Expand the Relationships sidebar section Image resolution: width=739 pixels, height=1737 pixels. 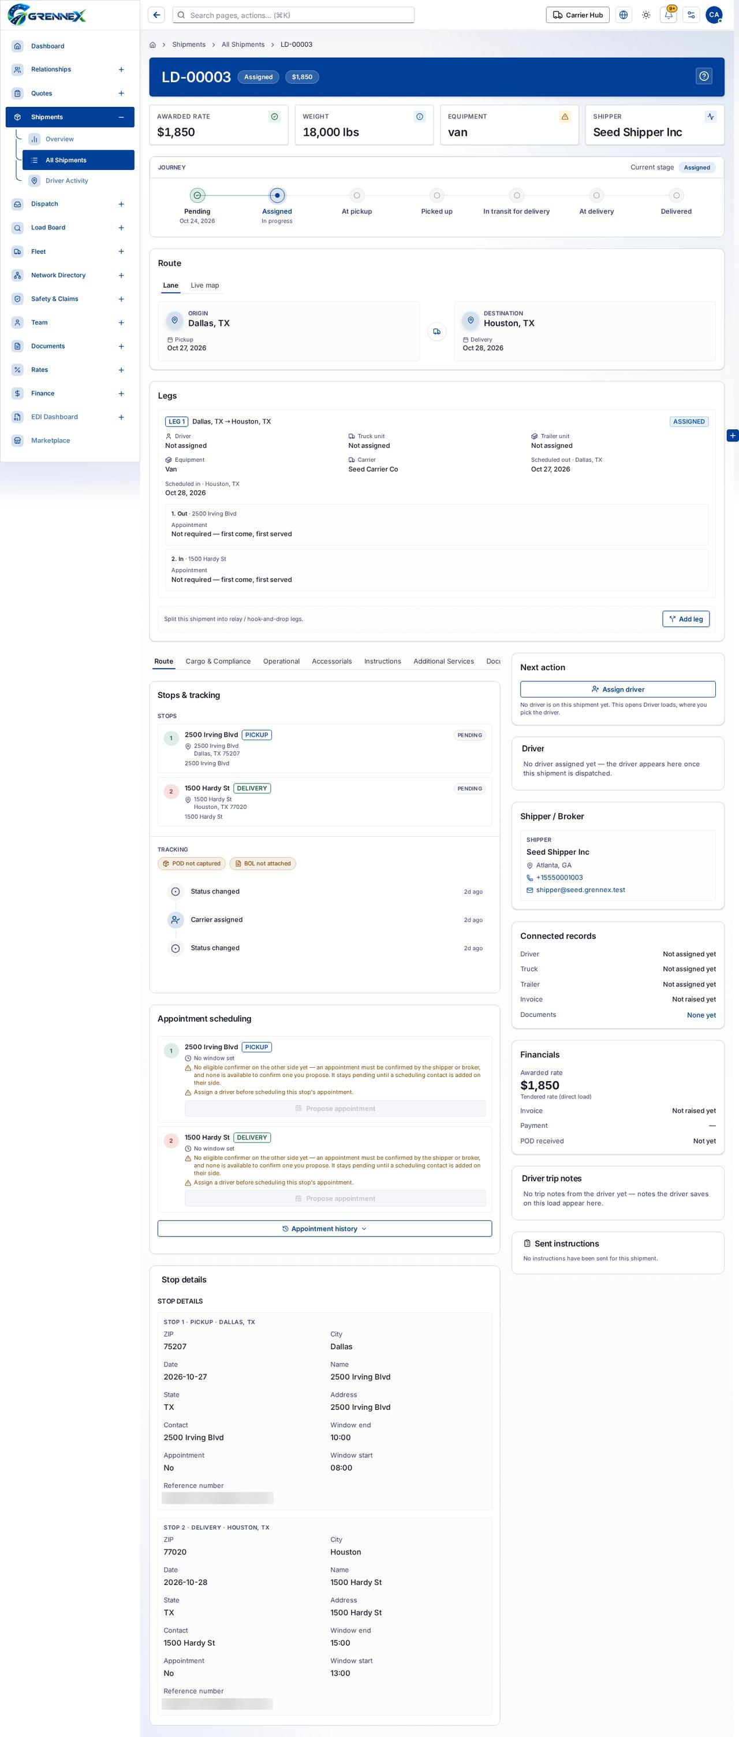[121, 69]
